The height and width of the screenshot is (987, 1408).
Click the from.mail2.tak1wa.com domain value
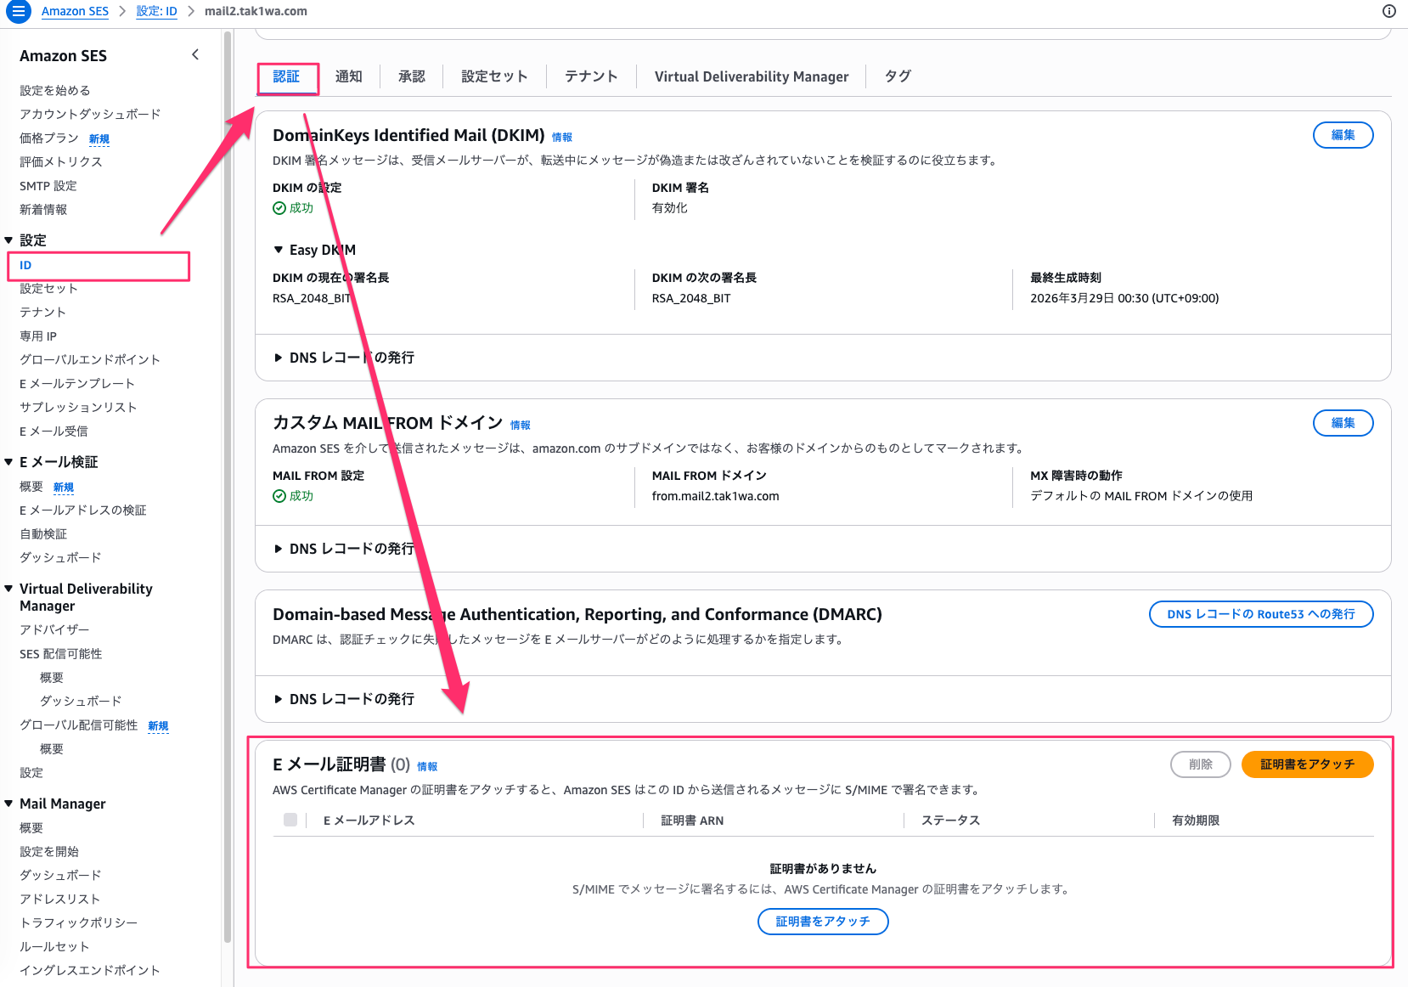[x=715, y=496]
